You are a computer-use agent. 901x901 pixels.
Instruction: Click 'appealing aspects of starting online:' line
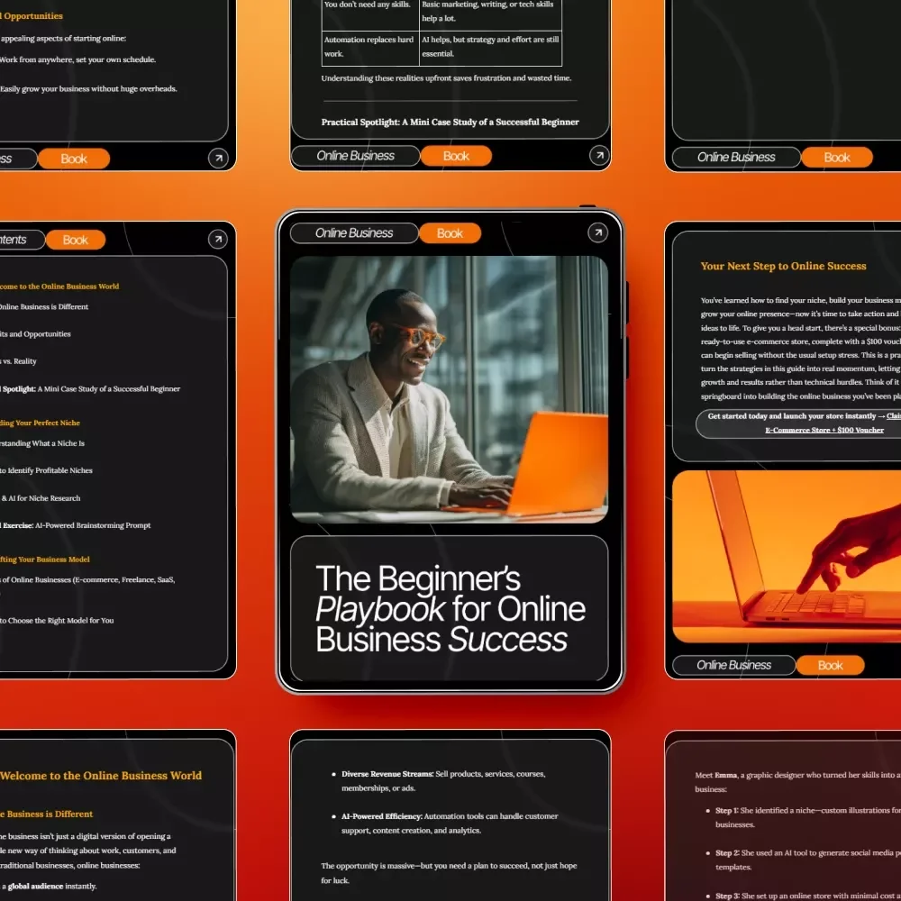click(x=63, y=39)
